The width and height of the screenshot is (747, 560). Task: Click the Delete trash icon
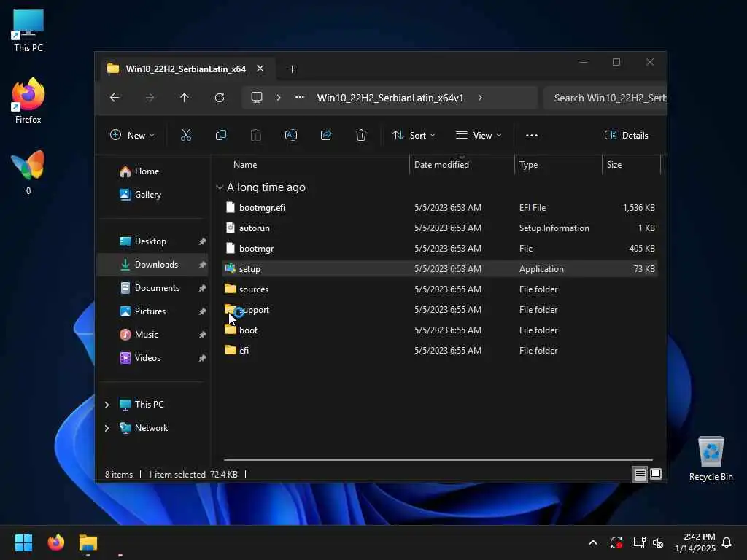pyautogui.click(x=361, y=135)
